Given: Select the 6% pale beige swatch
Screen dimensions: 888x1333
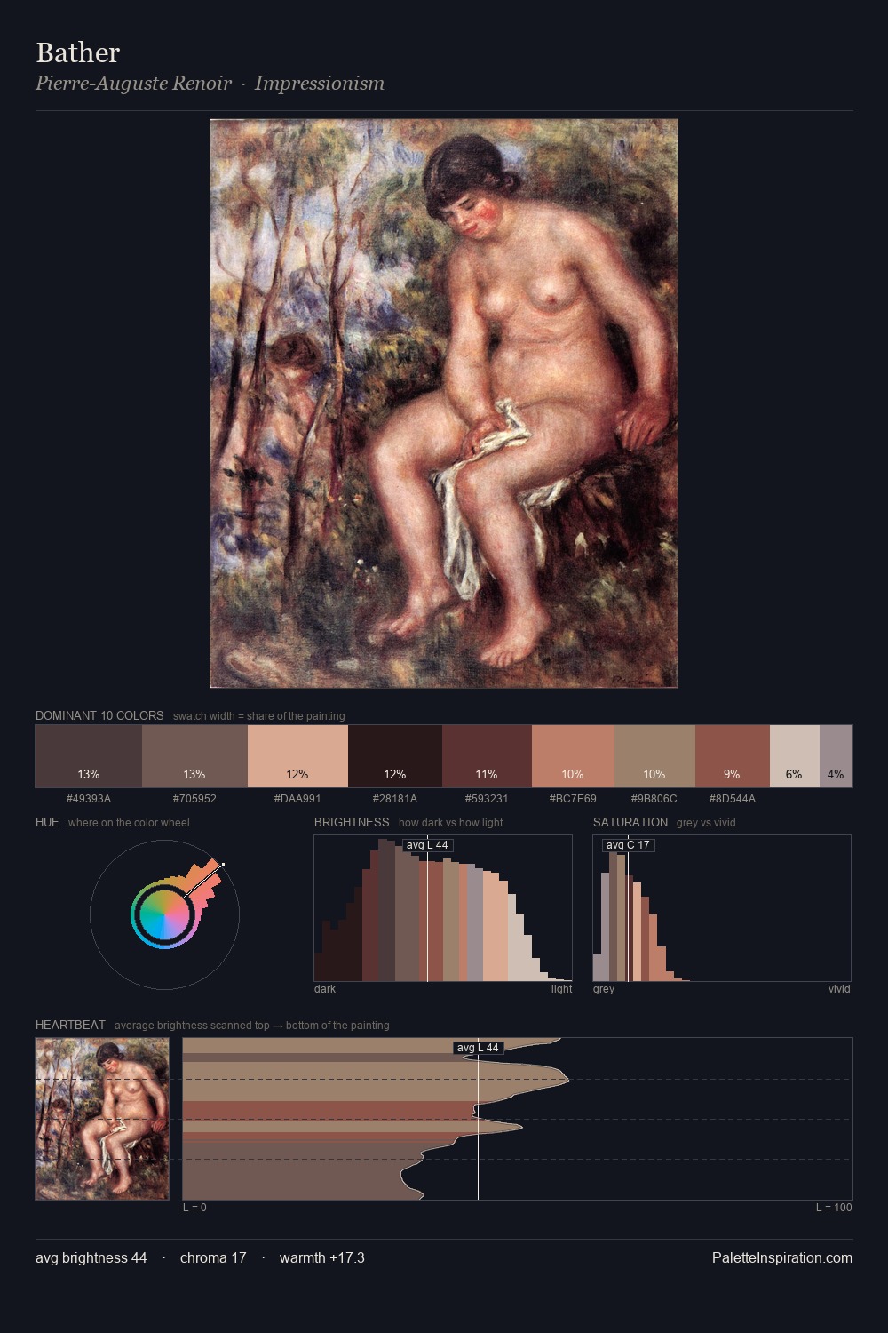Looking at the screenshot, I should [x=795, y=756].
